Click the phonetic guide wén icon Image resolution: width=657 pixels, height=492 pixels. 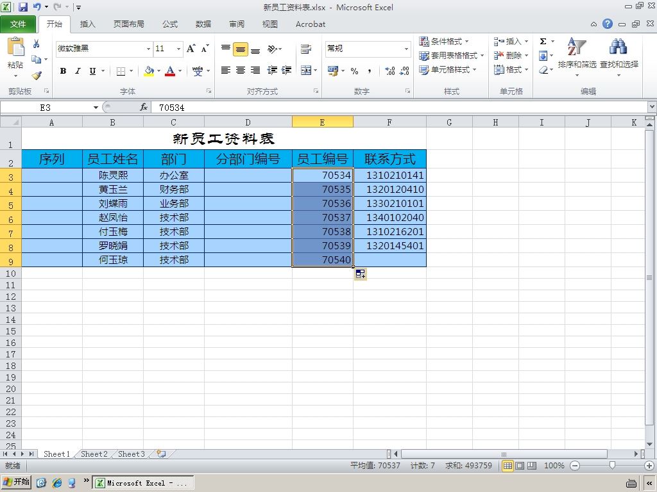pyautogui.click(x=198, y=70)
